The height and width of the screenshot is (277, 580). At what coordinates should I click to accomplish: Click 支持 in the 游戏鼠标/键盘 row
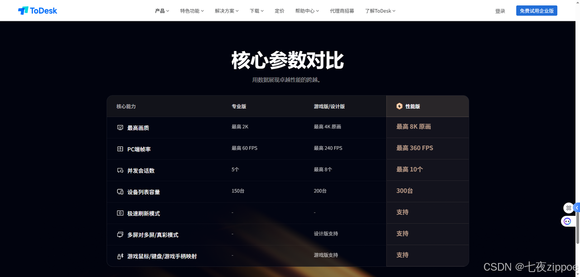tap(402, 255)
